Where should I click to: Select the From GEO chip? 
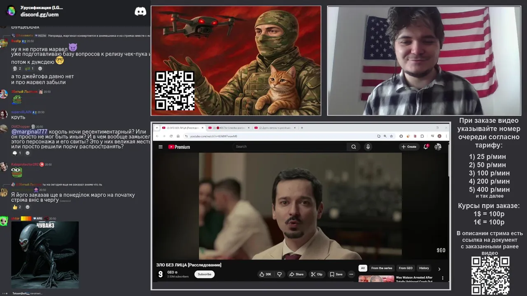click(x=406, y=268)
